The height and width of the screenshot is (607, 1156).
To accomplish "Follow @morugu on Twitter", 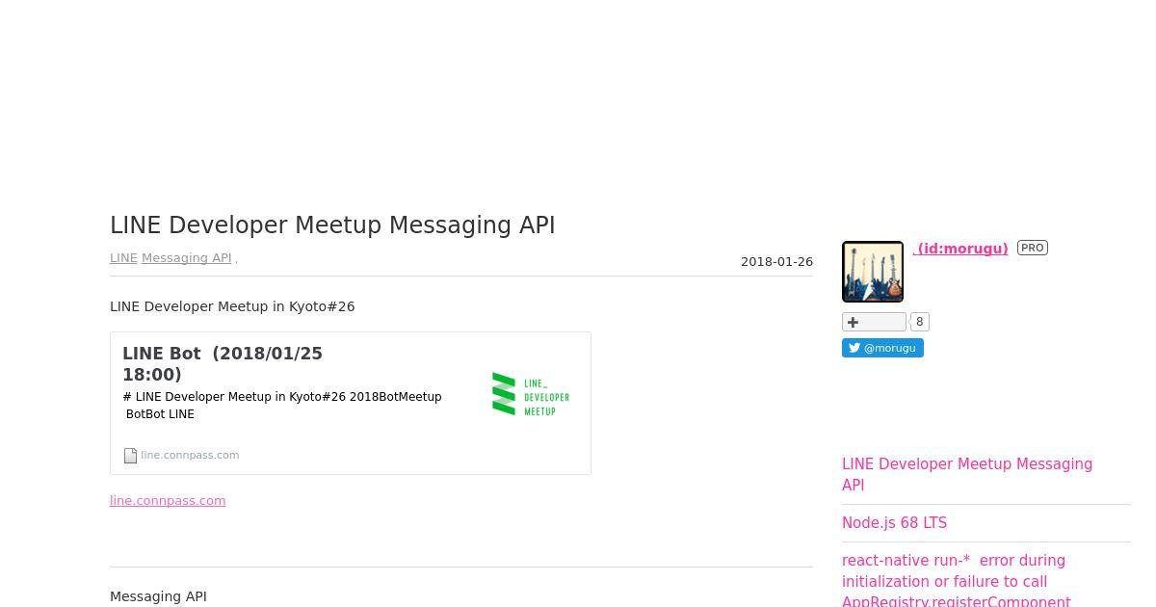I will point(882,348).
